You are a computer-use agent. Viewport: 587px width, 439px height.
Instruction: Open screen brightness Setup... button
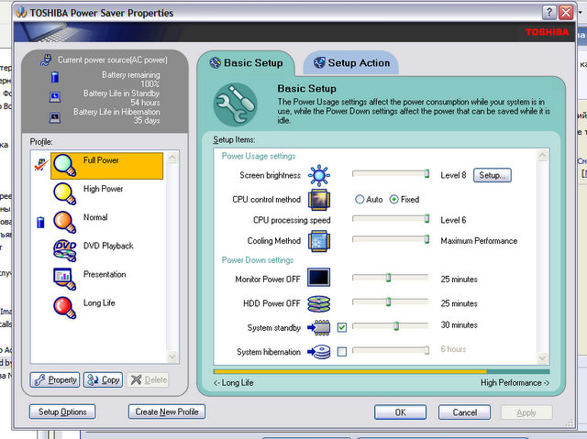click(x=493, y=175)
